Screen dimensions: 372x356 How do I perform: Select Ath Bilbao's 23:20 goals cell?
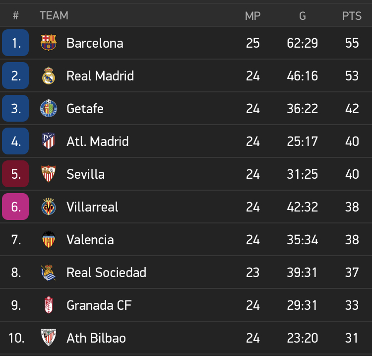tap(302, 338)
